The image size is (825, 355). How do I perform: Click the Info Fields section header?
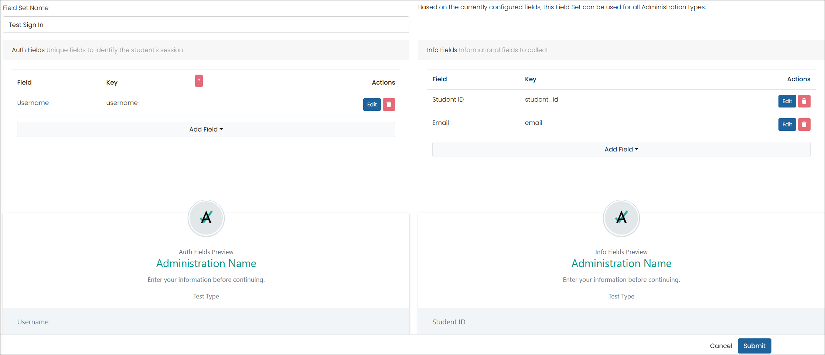[x=621, y=50]
